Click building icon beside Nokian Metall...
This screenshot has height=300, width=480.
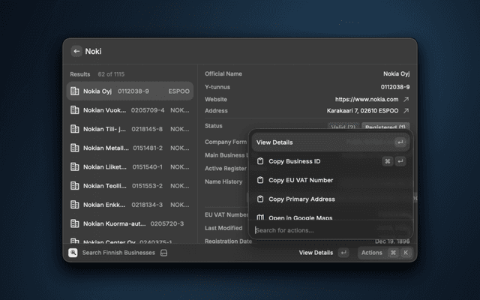(x=75, y=148)
